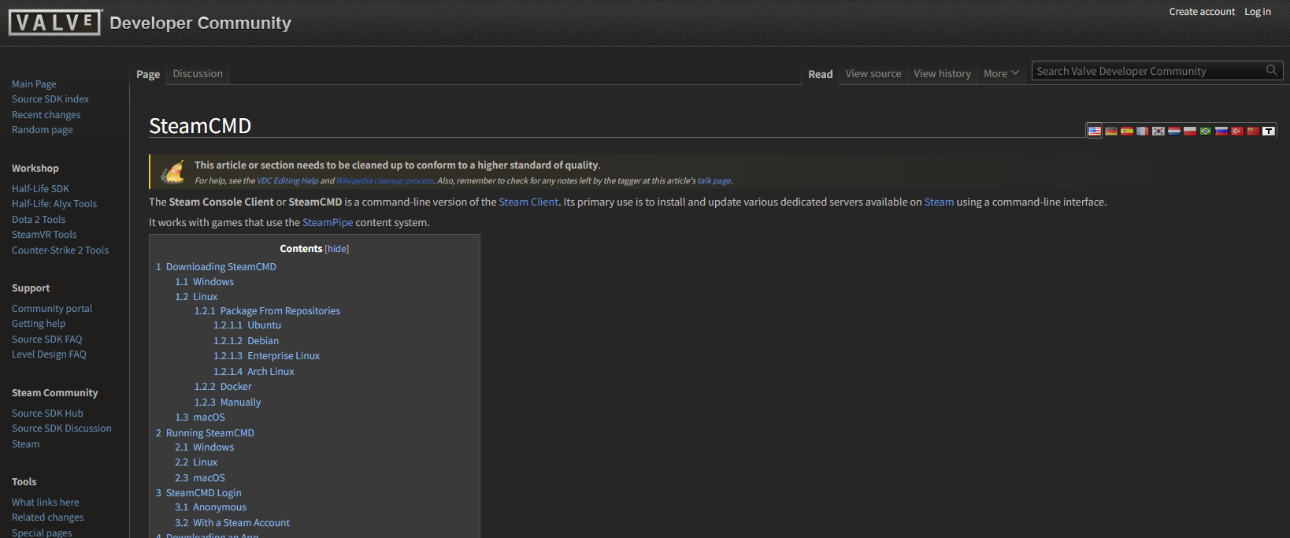Open SteamVR Tools link
This screenshot has height=538, width=1290.
point(44,235)
